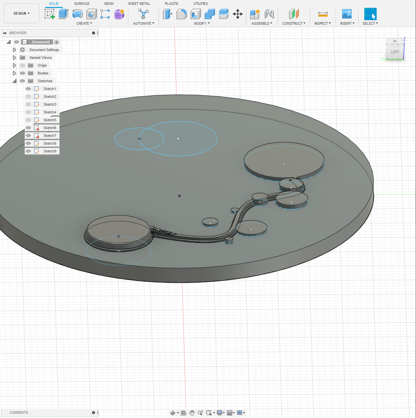
Task: Select the Pan tool in navigation bar
Action: click(192, 412)
